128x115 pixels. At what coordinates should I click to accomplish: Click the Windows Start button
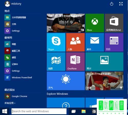coord(5,111)
